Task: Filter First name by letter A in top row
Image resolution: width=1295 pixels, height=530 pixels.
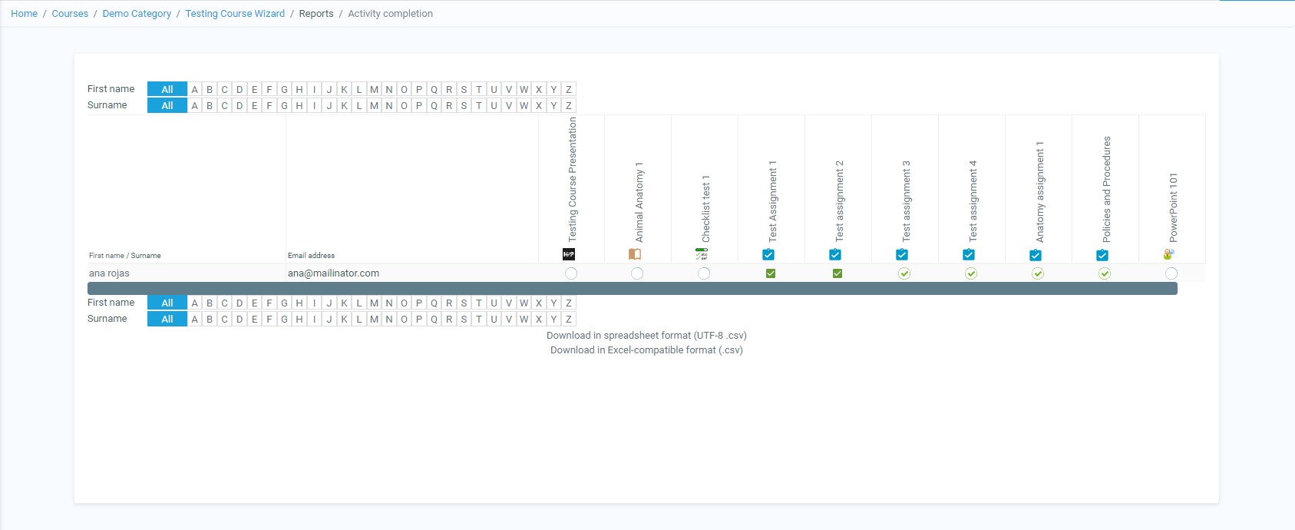Action: pos(195,89)
